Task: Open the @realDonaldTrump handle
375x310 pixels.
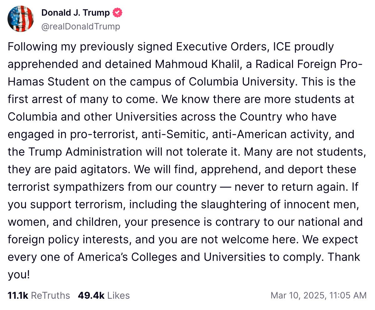Action: coord(81,27)
